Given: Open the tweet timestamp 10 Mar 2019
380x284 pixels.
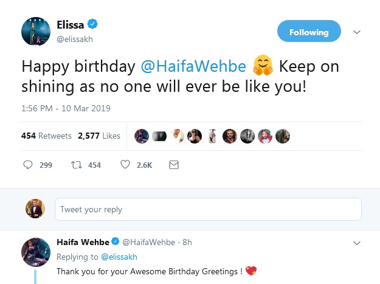Looking at the screenshot, I should pyautogui.click(x=66, y=109).
